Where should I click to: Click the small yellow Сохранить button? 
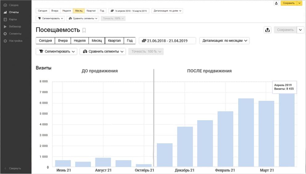click(x=289, y=3)
